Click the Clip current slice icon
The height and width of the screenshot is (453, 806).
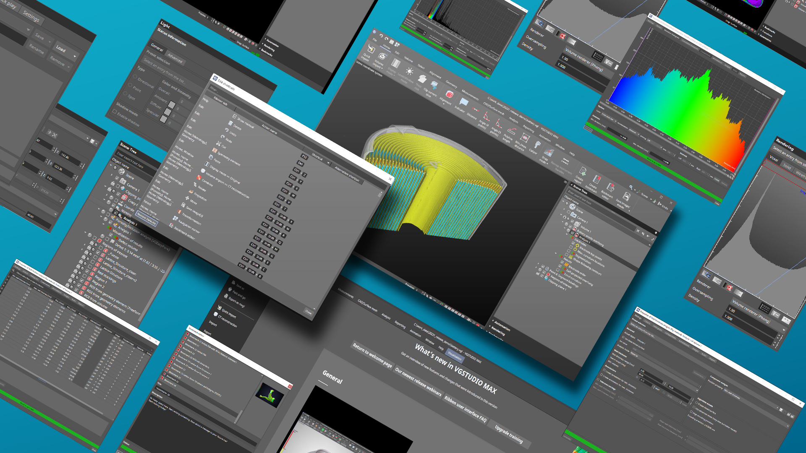(434, 86)
